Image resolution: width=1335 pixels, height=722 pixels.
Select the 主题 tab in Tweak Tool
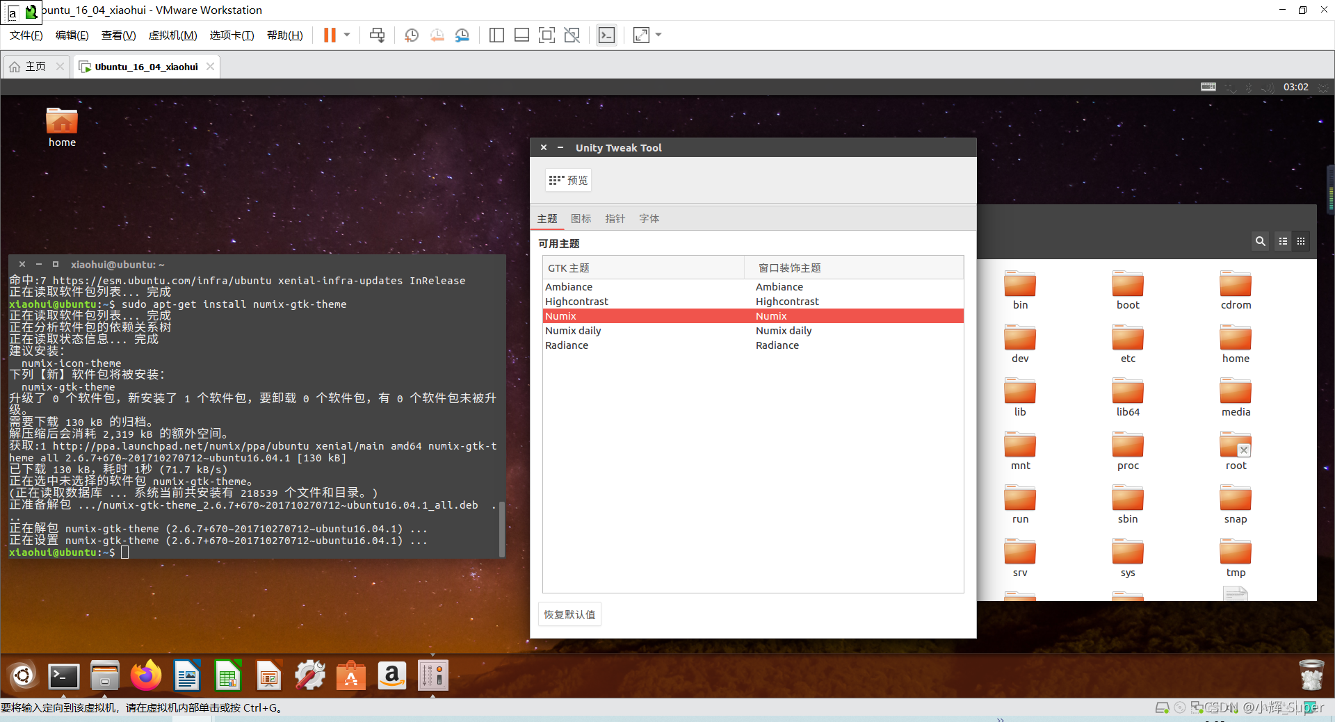547,218
